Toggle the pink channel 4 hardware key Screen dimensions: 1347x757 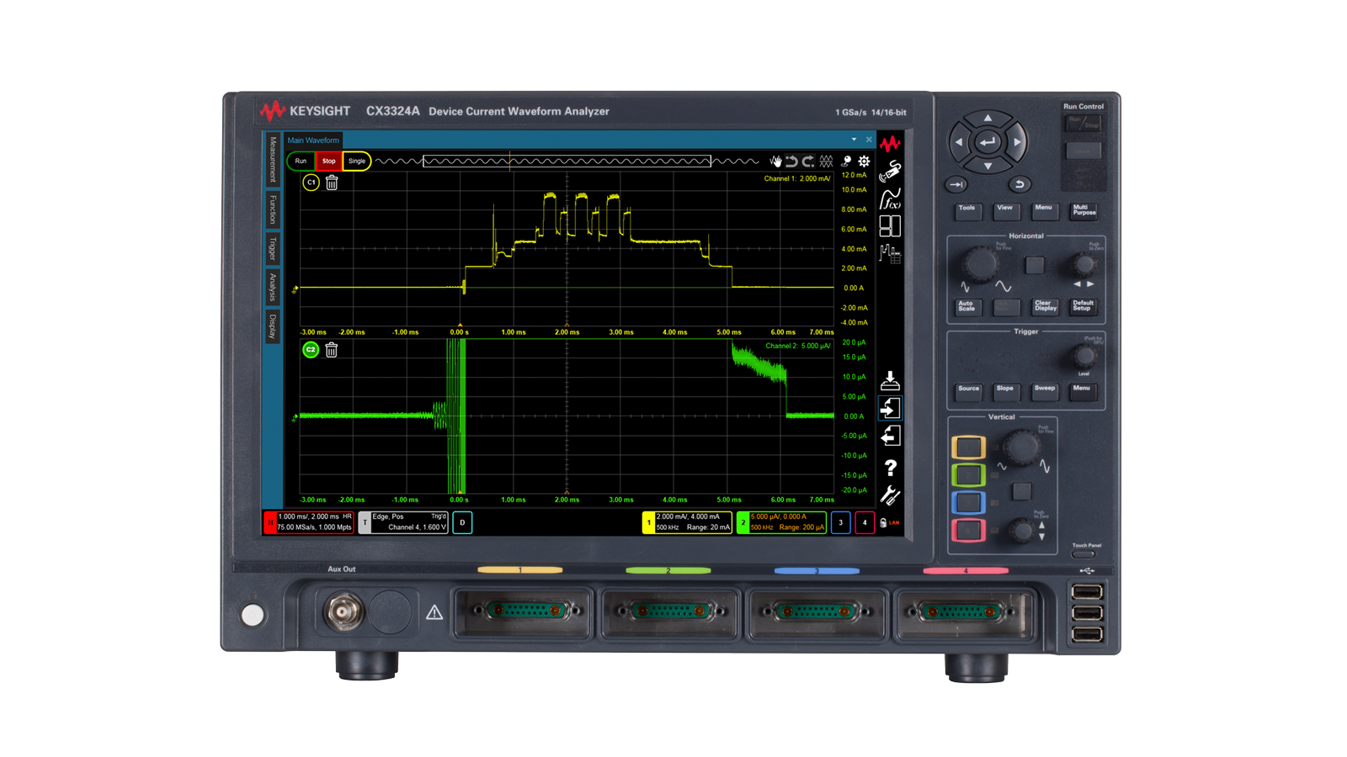968,530
